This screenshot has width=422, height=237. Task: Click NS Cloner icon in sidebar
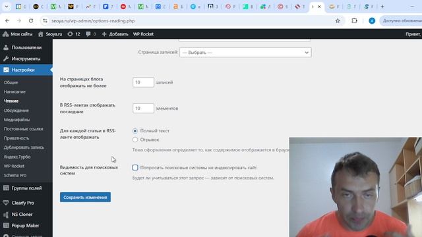(6, 215)
